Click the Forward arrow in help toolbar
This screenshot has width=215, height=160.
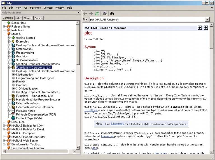pos(91,13)
